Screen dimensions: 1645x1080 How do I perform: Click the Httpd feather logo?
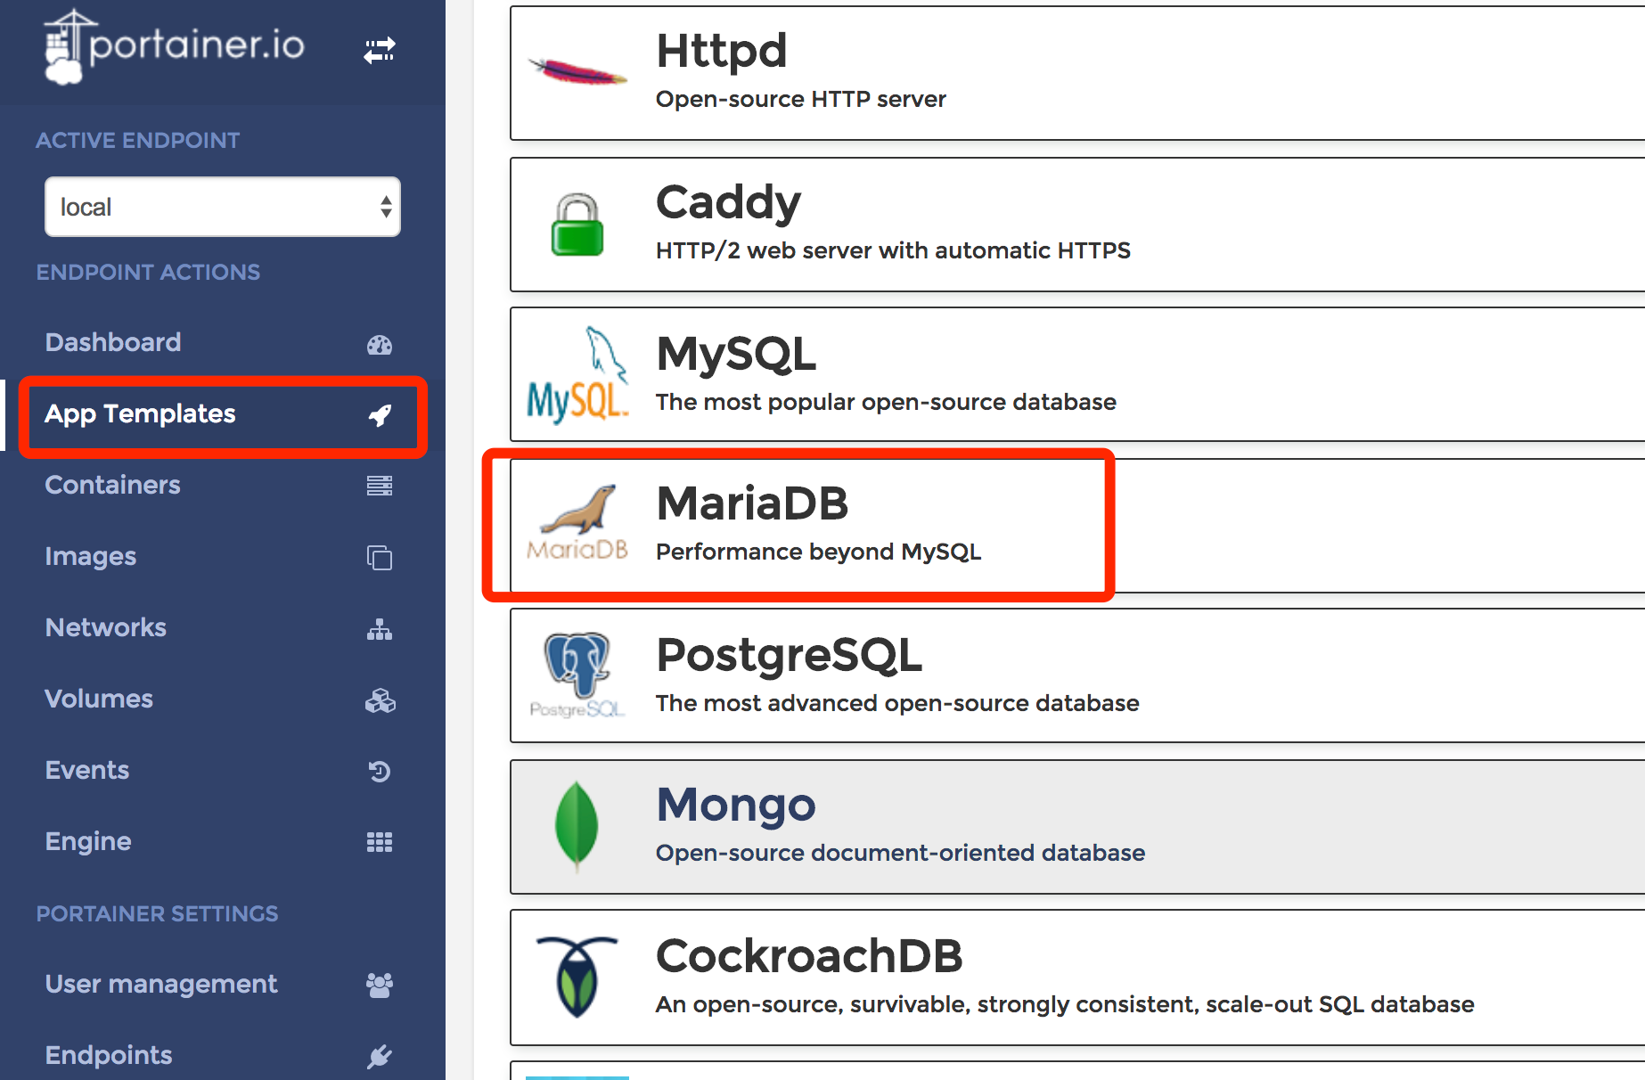tap(577, 71)
